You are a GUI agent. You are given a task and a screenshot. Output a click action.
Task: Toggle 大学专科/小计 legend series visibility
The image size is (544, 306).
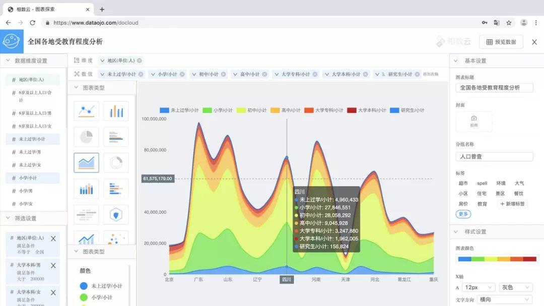(324, 110)
